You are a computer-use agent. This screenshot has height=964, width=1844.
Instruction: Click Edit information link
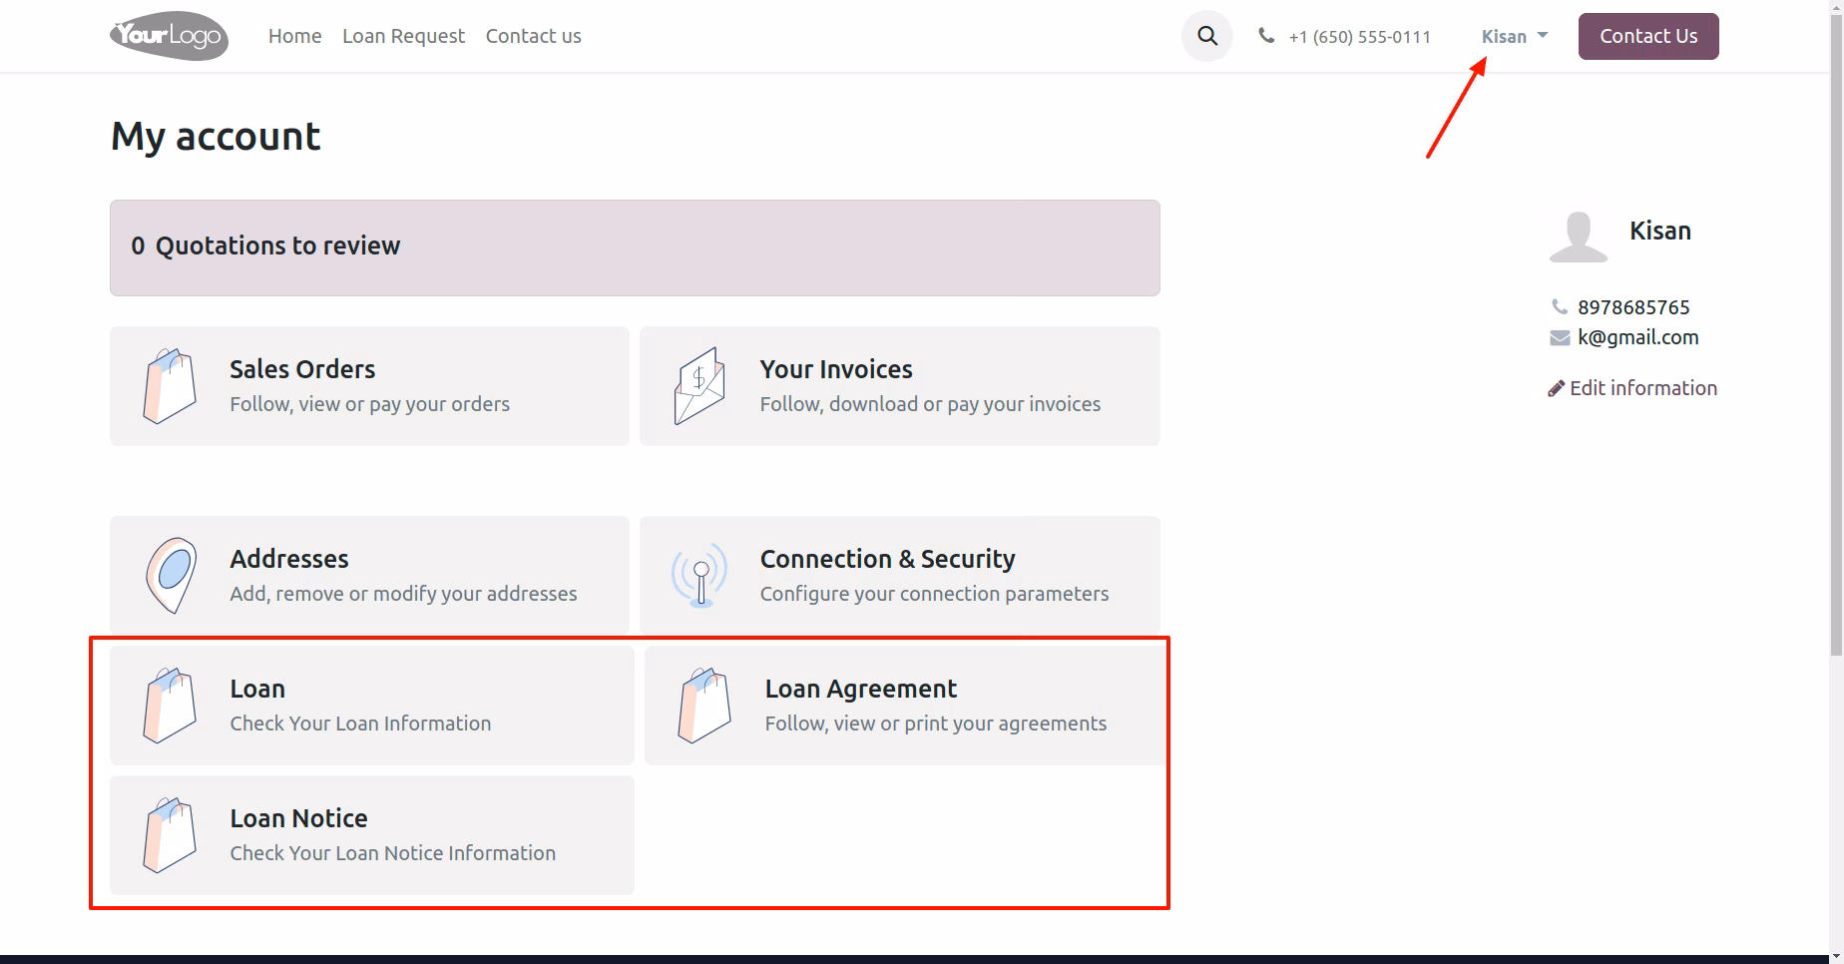[x=1632, y=388]
